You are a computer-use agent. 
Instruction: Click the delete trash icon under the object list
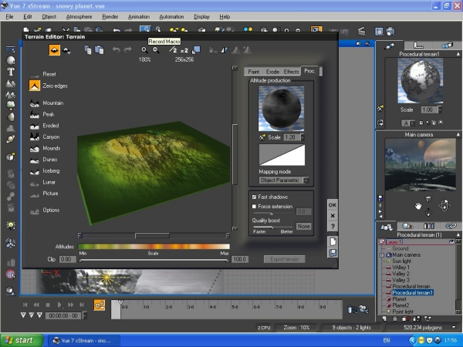tap(395, 318)
